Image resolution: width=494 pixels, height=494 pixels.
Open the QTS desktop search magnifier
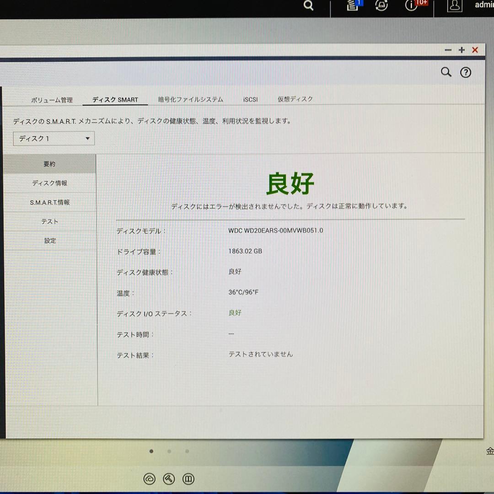308,5
